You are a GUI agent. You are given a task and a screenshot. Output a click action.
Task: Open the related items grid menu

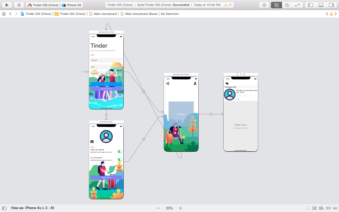point(4,14)
